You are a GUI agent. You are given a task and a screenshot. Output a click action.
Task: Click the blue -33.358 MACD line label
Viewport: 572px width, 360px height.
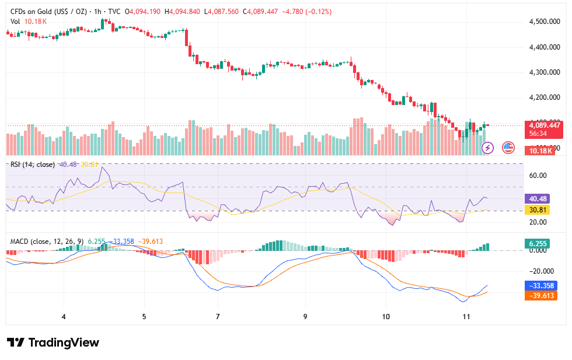click(541, 285)
